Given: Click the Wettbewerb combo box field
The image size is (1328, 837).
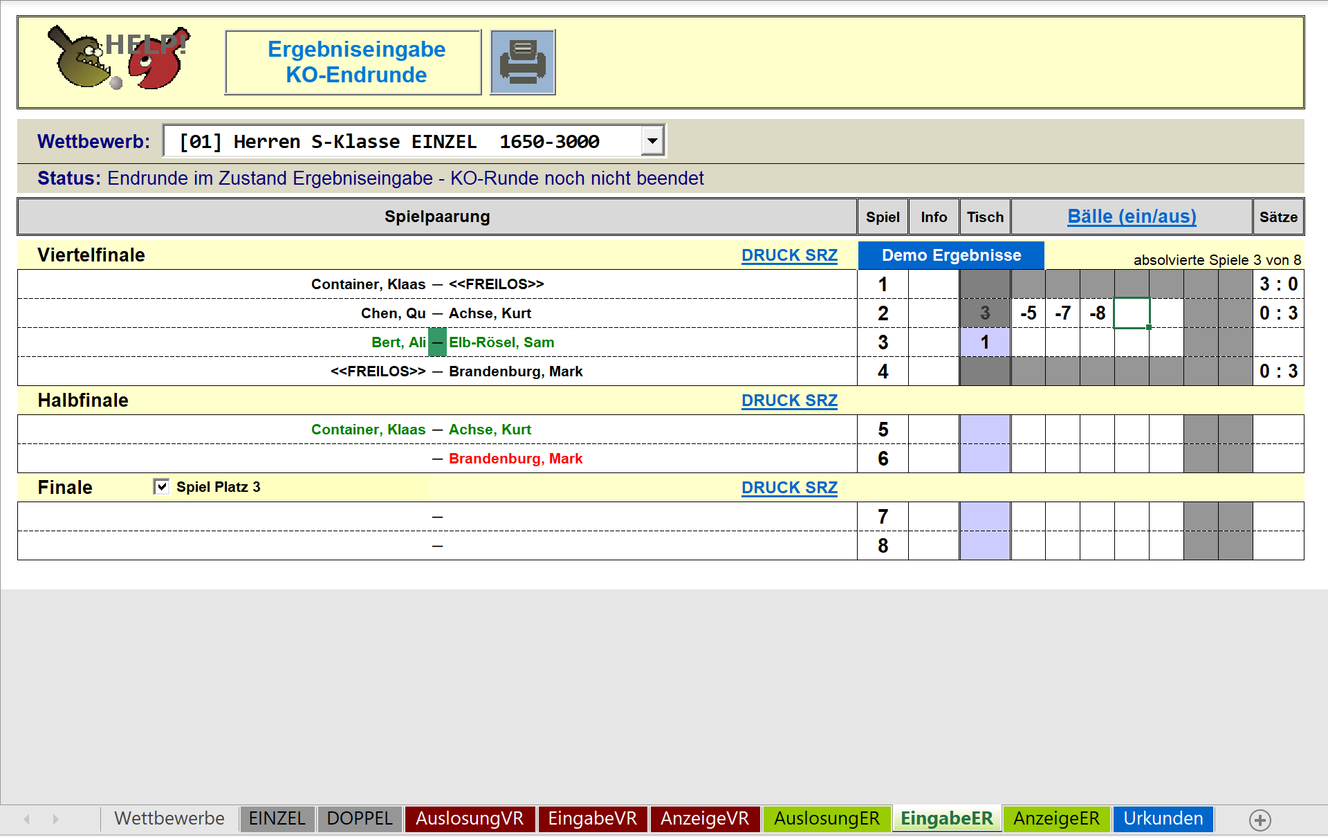Looking at the screenshot, I should click(401, 141).
